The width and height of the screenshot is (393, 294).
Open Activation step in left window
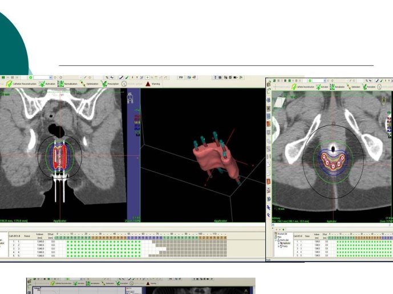47,84
